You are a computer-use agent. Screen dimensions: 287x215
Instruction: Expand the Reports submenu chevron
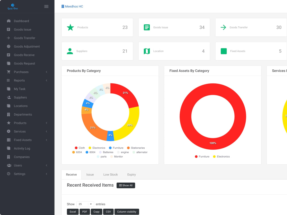tap(46, 80)
